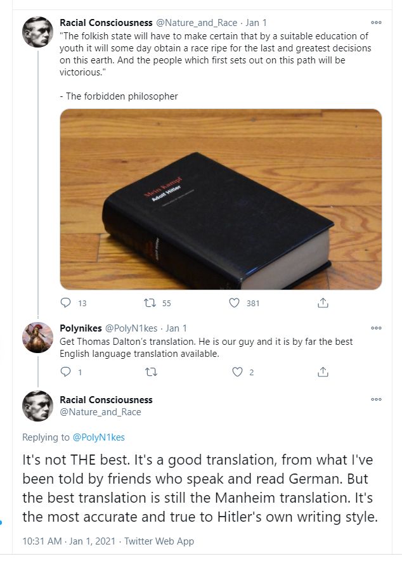Share the Polynikes reply
The image size is (402, 561).
(x=322, y=372)
